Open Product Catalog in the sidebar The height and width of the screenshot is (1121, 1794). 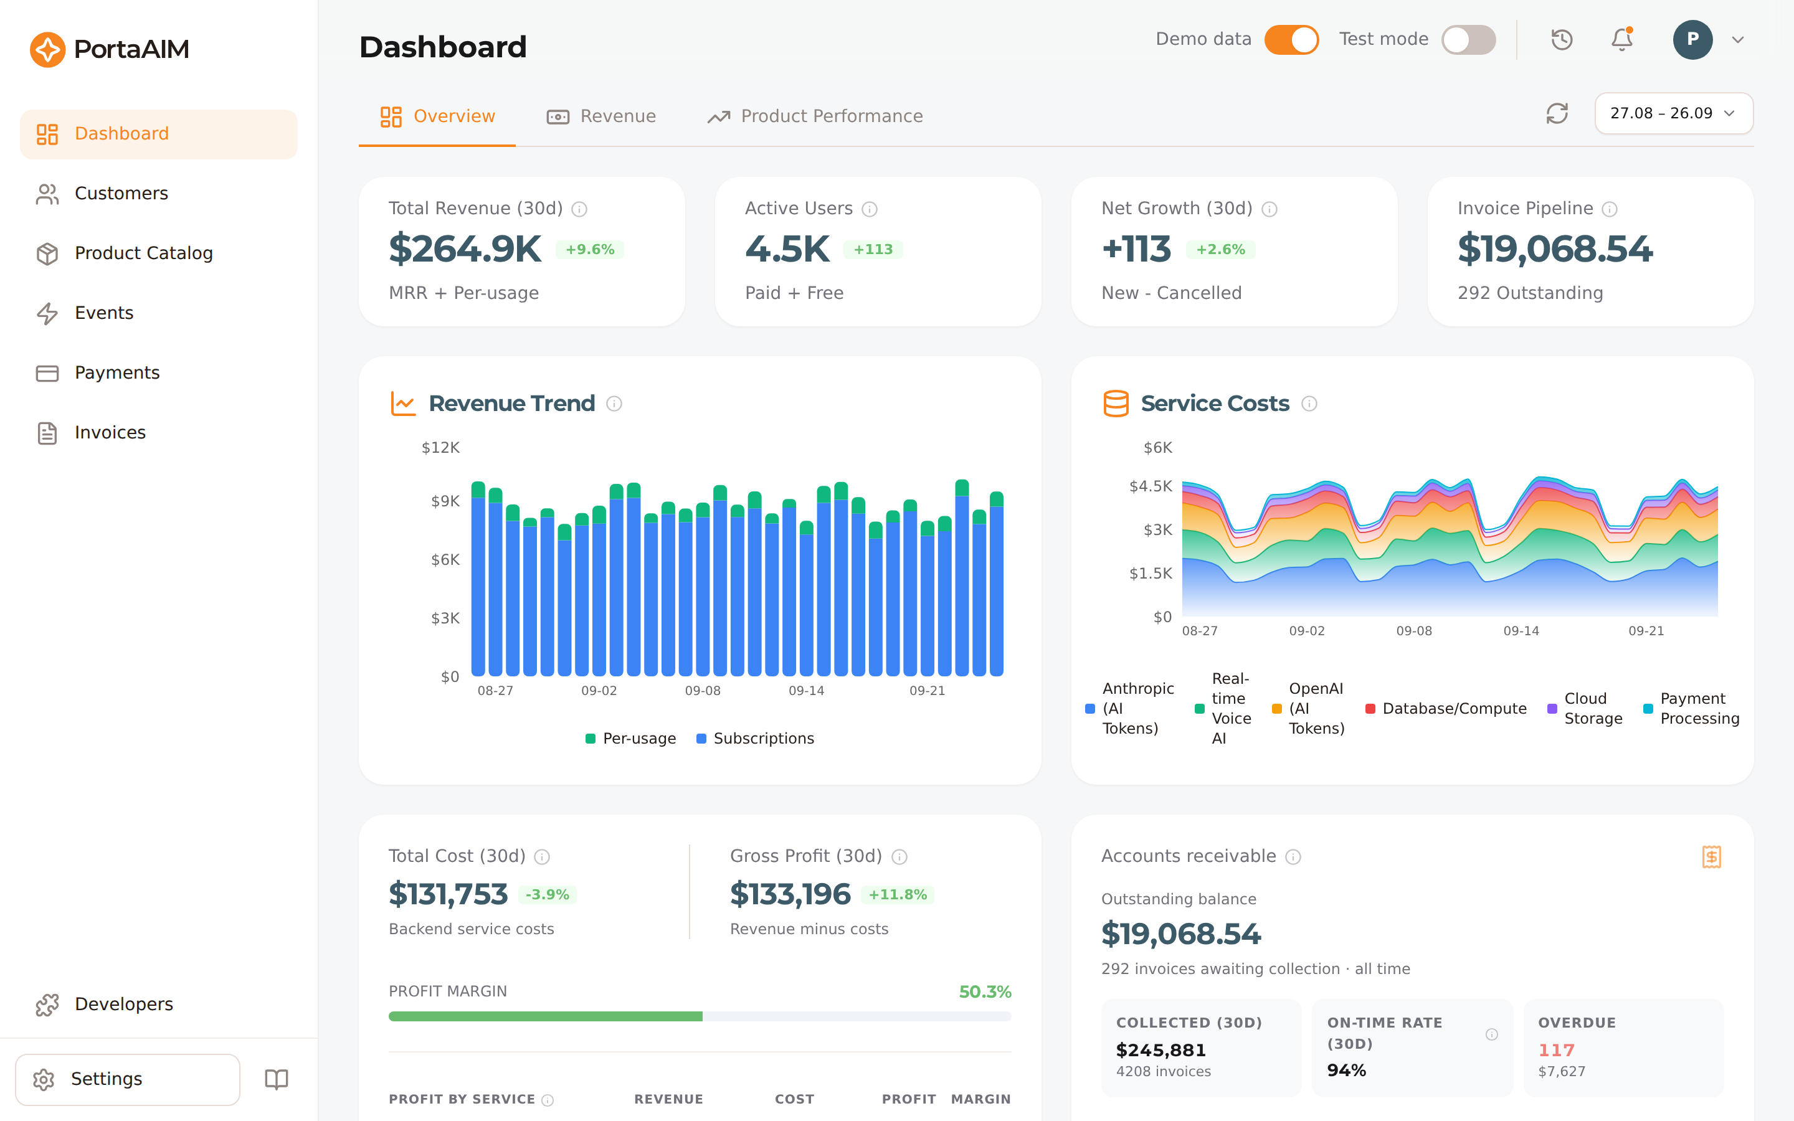pyautogui.click(x=159, y=253)
